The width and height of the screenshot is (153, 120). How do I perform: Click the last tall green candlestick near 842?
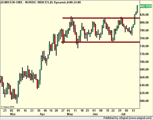pyautogui.click(x=138, y=9)
